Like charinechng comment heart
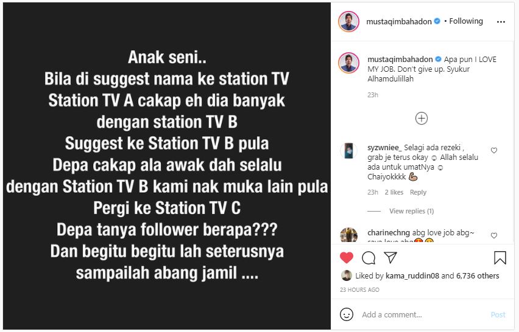 494,235
